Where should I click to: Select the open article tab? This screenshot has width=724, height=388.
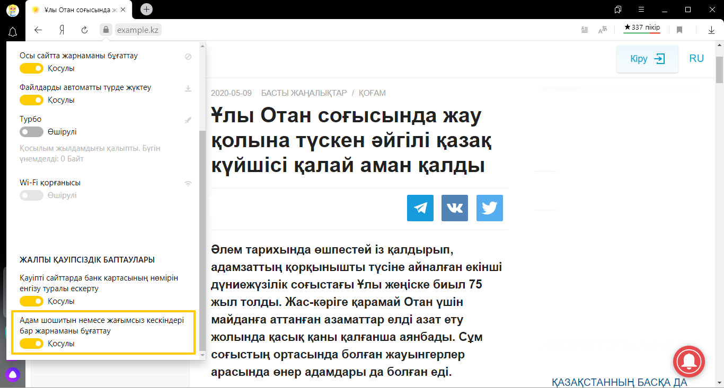pos(80,10)
